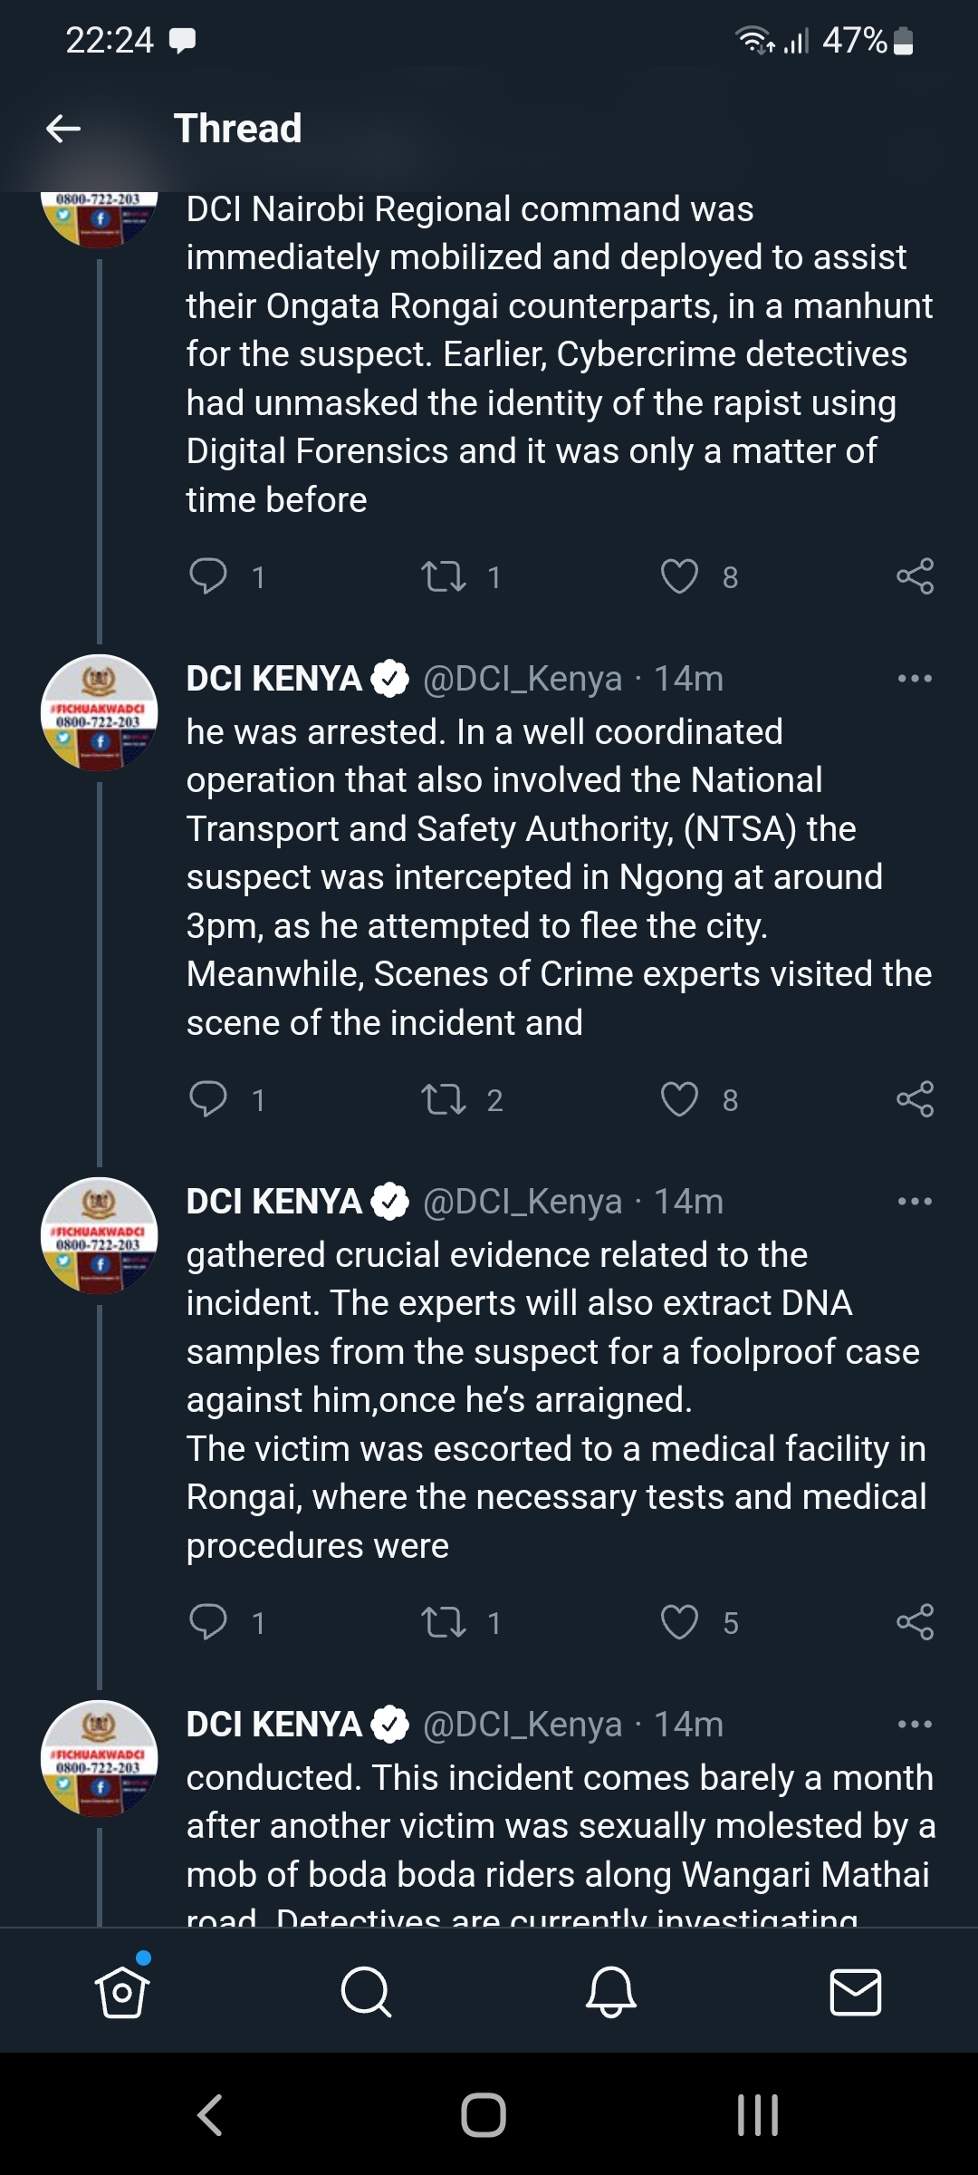Retweet the 'he was arrested' tweet
Viewport: 978px width, 2175px height.
(444, 1099)
